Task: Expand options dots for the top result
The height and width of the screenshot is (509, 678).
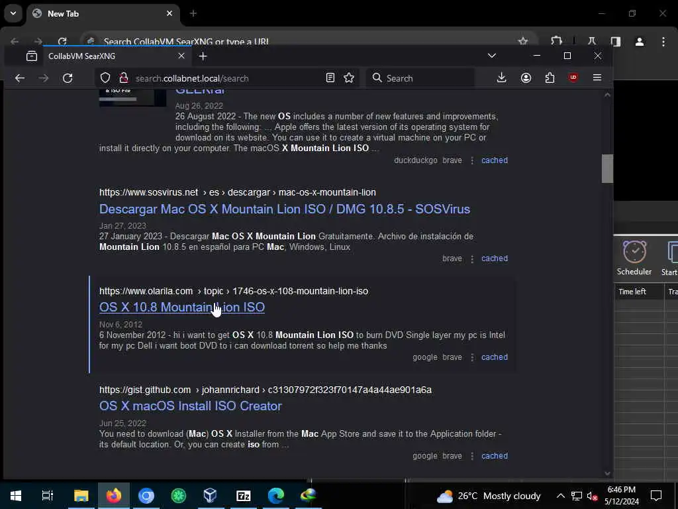Action: point(471,160)
